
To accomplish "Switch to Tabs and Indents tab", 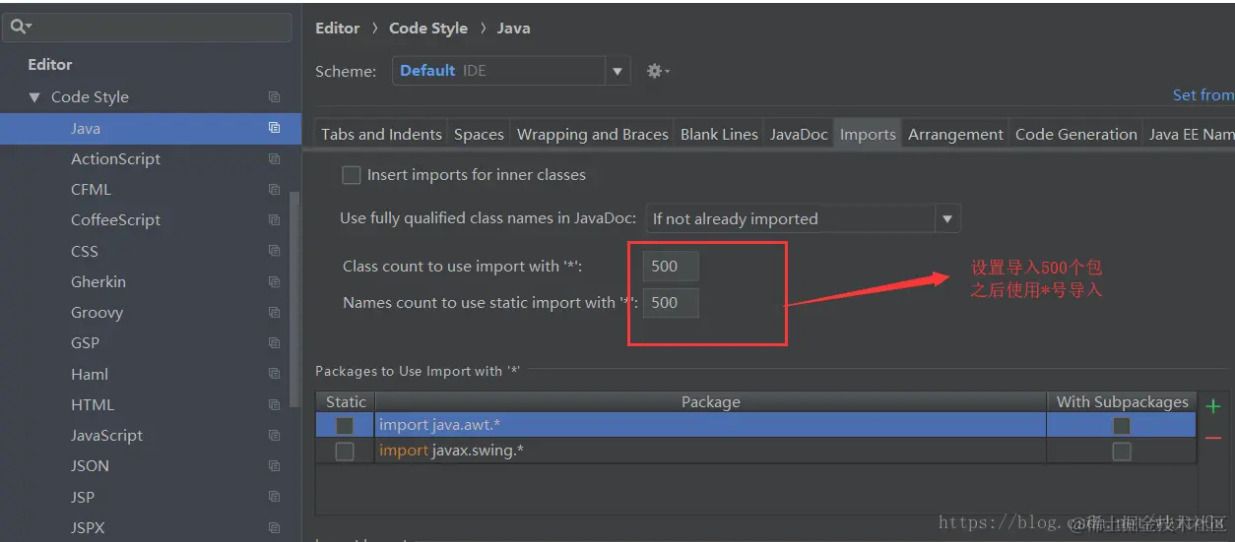I will click(x=381, y=135).
